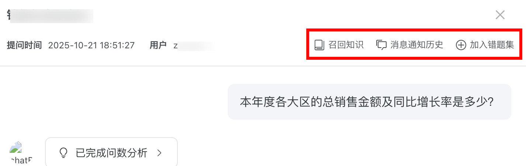Click the user question message bubble

click(370, 102)
